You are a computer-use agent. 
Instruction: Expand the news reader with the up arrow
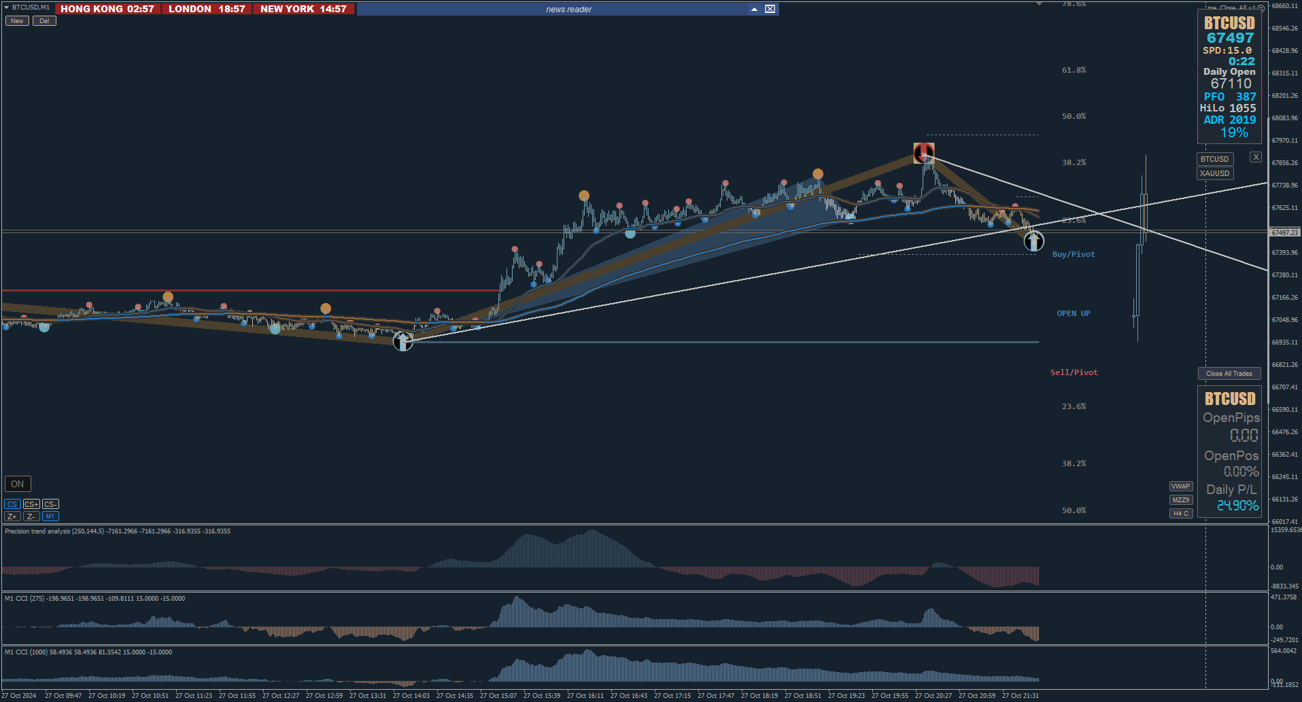click(x=754, y=9)
